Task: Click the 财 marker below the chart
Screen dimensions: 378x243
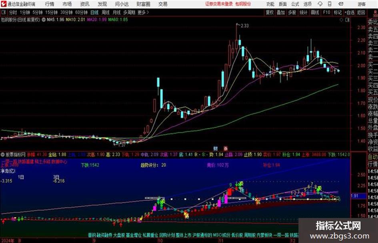Action: pyautogui.click(x=215, y=148)
